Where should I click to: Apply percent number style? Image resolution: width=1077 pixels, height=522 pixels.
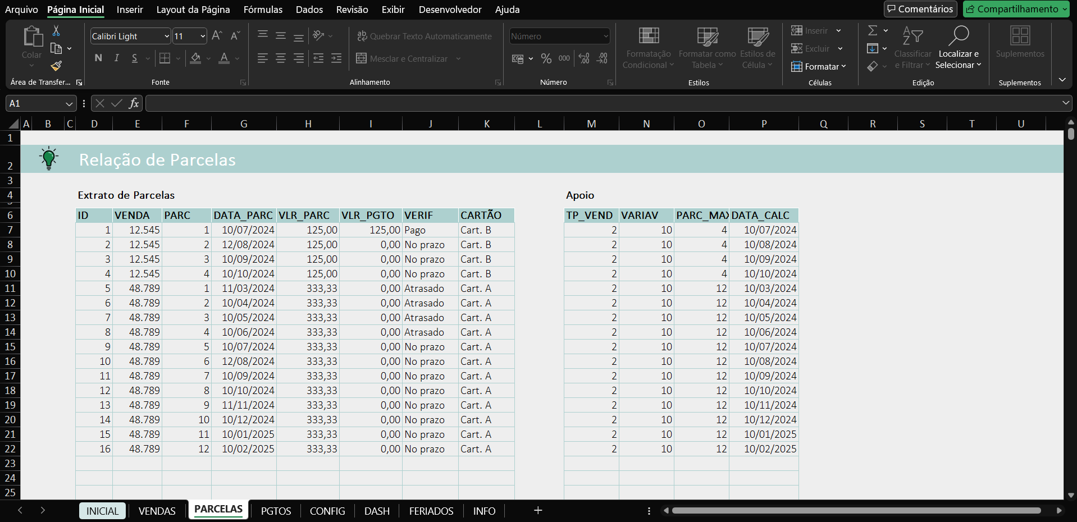[546, 58]
